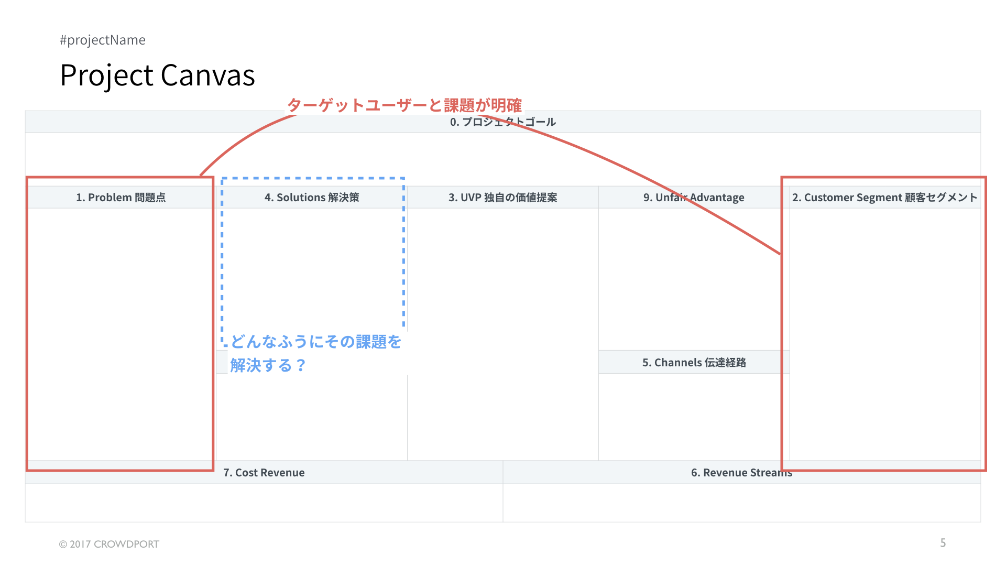Click inside the Channels cell body
The height and width of the screenshot is (566, 1006).
pos(694,417)
